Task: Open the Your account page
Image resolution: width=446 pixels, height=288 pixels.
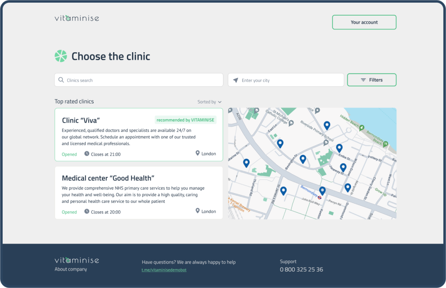Action: (364, 22)
